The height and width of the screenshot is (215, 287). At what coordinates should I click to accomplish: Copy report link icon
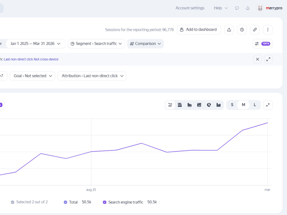coord(255,29)
